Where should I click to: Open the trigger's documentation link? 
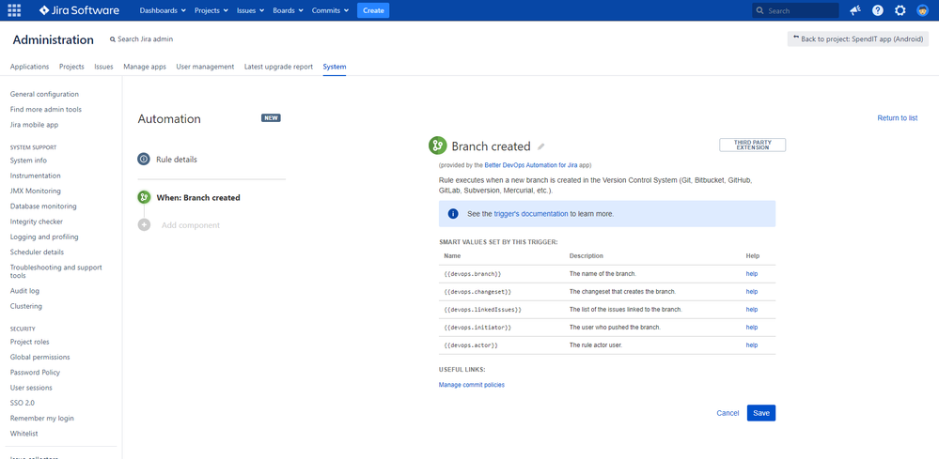coord(531,213)
